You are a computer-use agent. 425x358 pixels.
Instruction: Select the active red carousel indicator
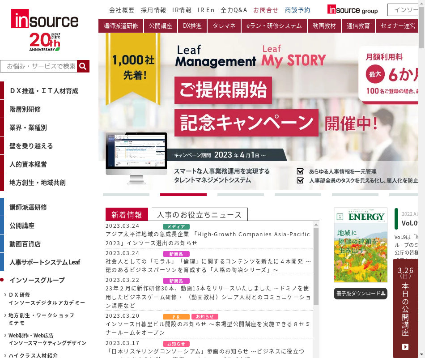(x=183, y=195)
